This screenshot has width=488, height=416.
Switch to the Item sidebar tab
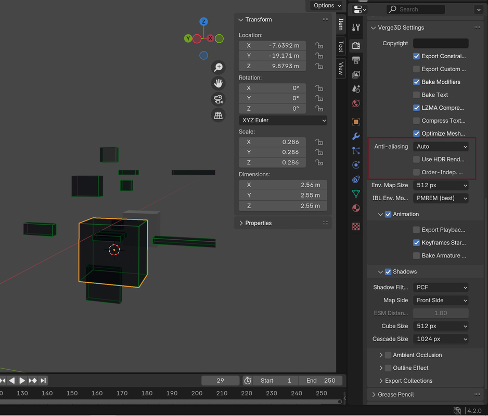point(341,24)
